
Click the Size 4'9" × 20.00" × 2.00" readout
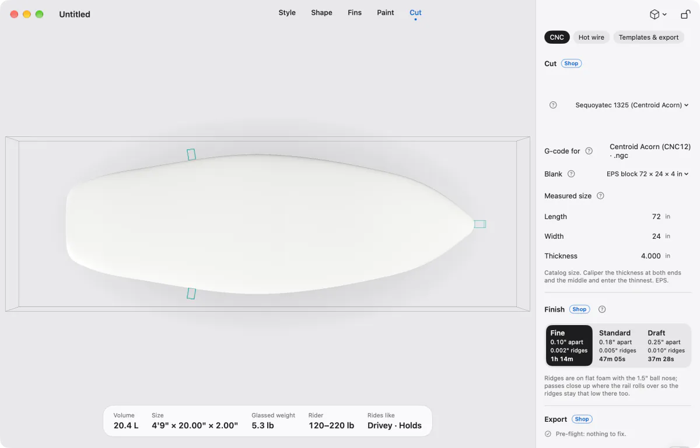click(x=195, y=421)
